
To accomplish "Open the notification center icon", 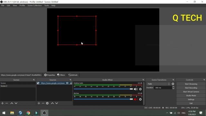I will point(201,113).
